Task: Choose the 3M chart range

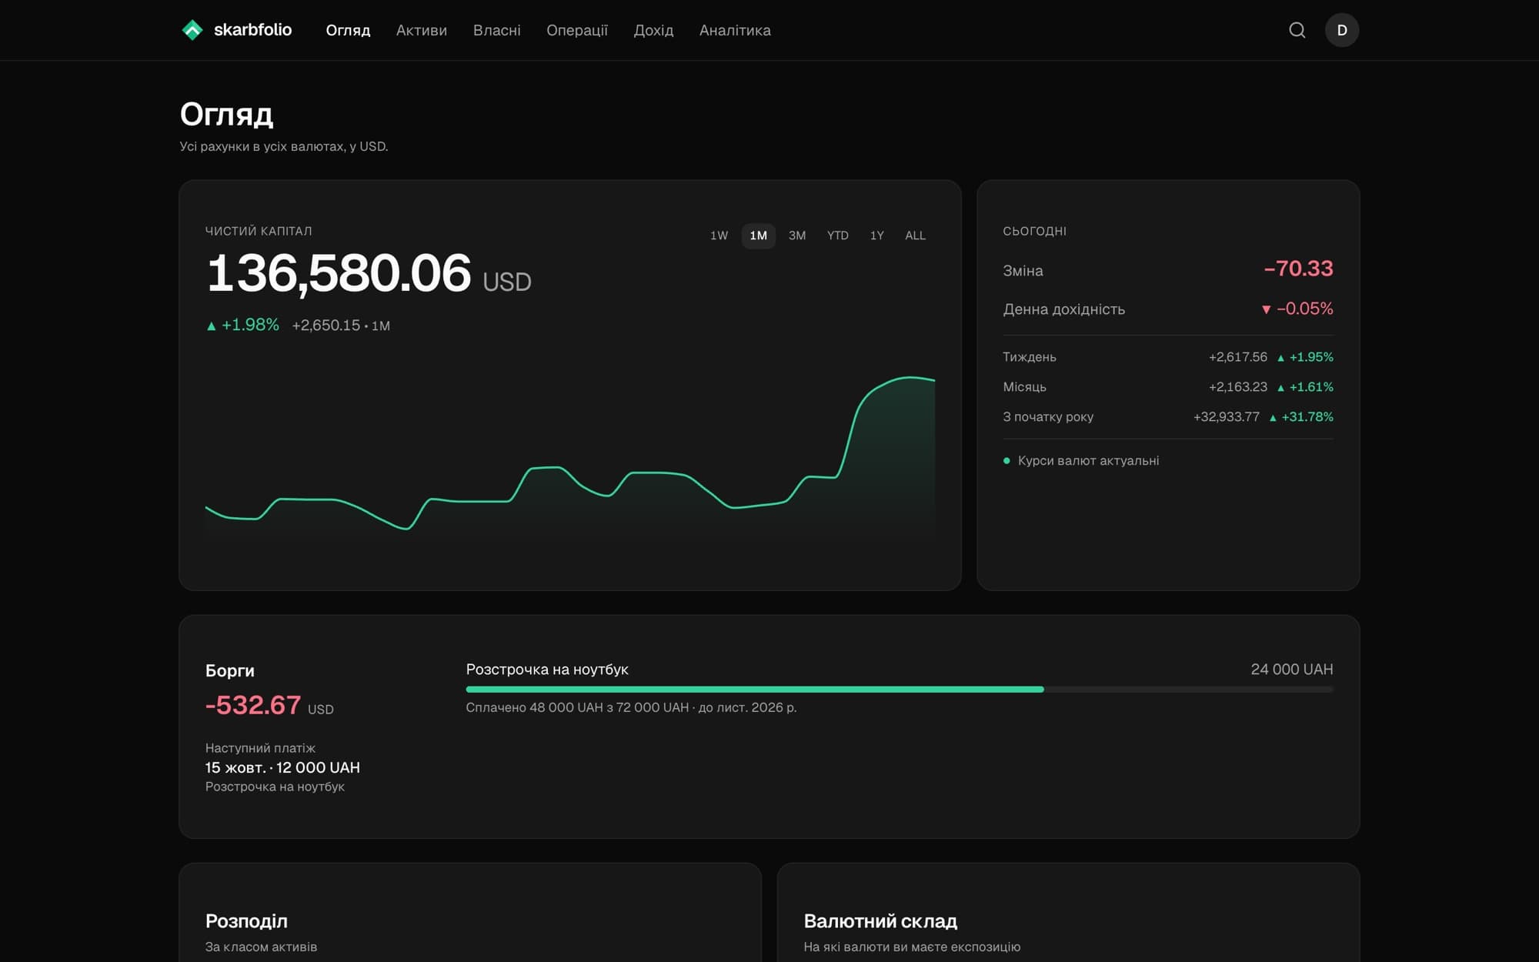Action: point(797,235)
